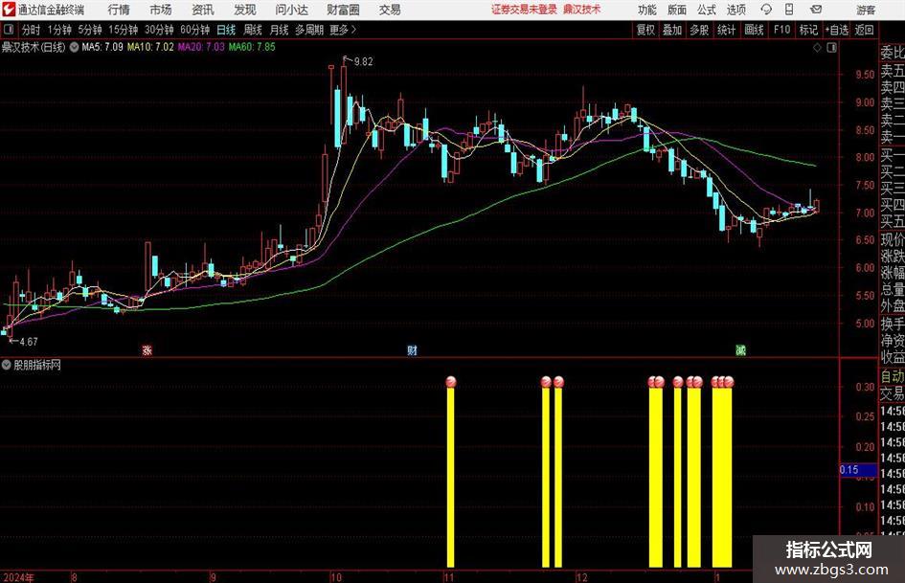Image resolution: width=905 pixels, height=583 pixels.
Task: Open the 选项 menu
Action: click(x=735, y=10)
